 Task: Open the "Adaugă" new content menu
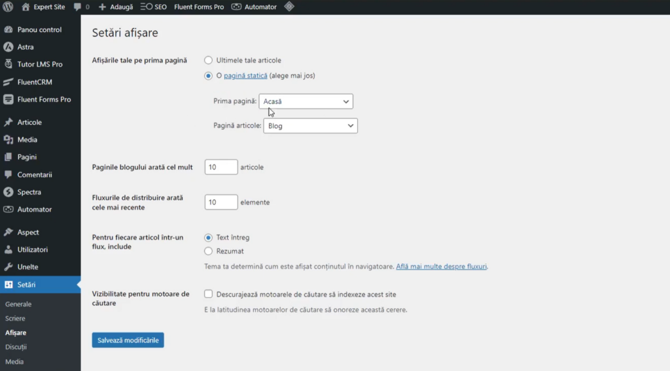(115, 7)
